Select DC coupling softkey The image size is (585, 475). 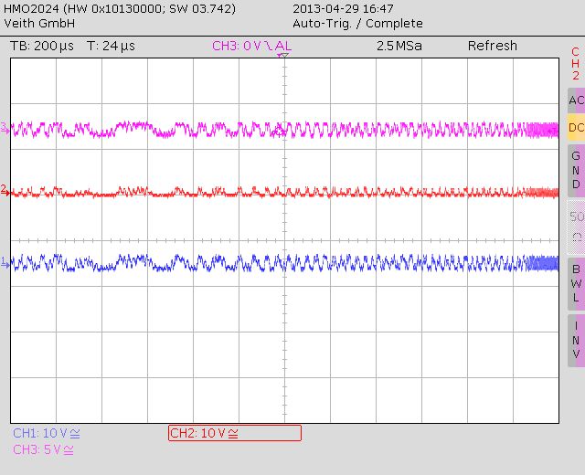[577, 127]
